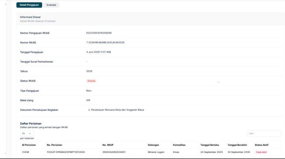Click the Tanggal Surat Permohonan label
Screen dimensions: 285x159
tap(37, 62)
